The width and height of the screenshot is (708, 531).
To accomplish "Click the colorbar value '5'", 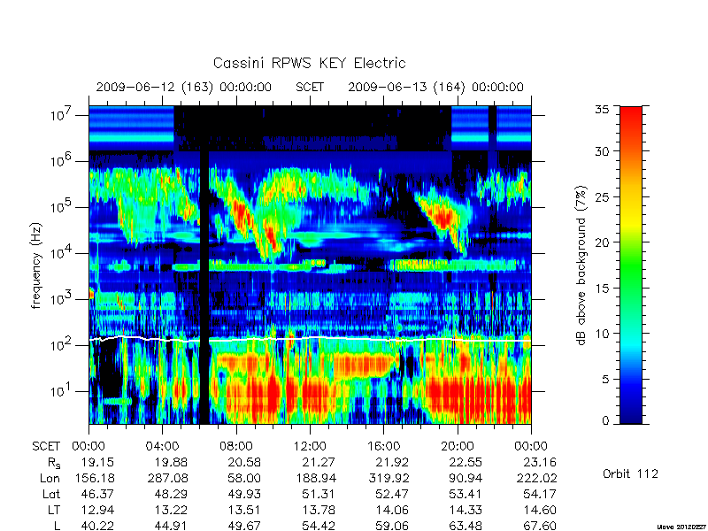I will coord(605,379).
